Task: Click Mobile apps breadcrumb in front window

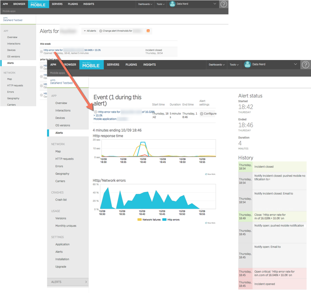Action: [57, 73]
